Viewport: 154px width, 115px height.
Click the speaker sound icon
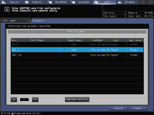143,2
